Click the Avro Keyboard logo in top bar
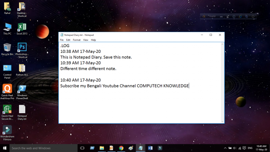 [204, 16]
